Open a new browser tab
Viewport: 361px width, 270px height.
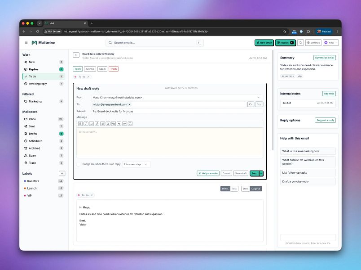[x=92, y=23]
